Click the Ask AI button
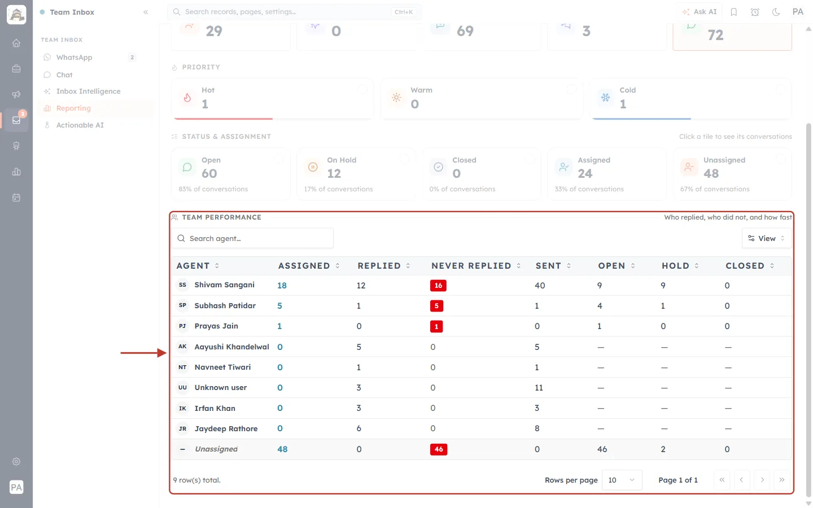Viewport: 813px width, 508px height. click(699, 12)
